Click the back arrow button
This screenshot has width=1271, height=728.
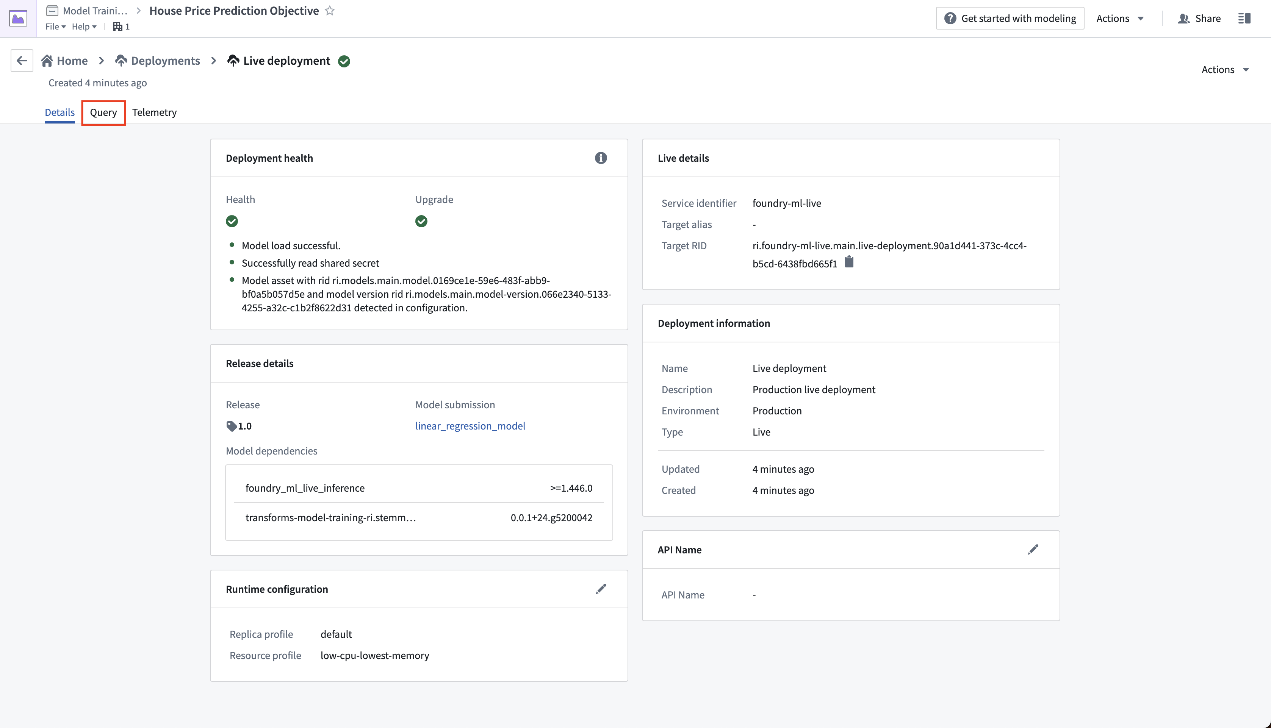[x=22, y=61]
